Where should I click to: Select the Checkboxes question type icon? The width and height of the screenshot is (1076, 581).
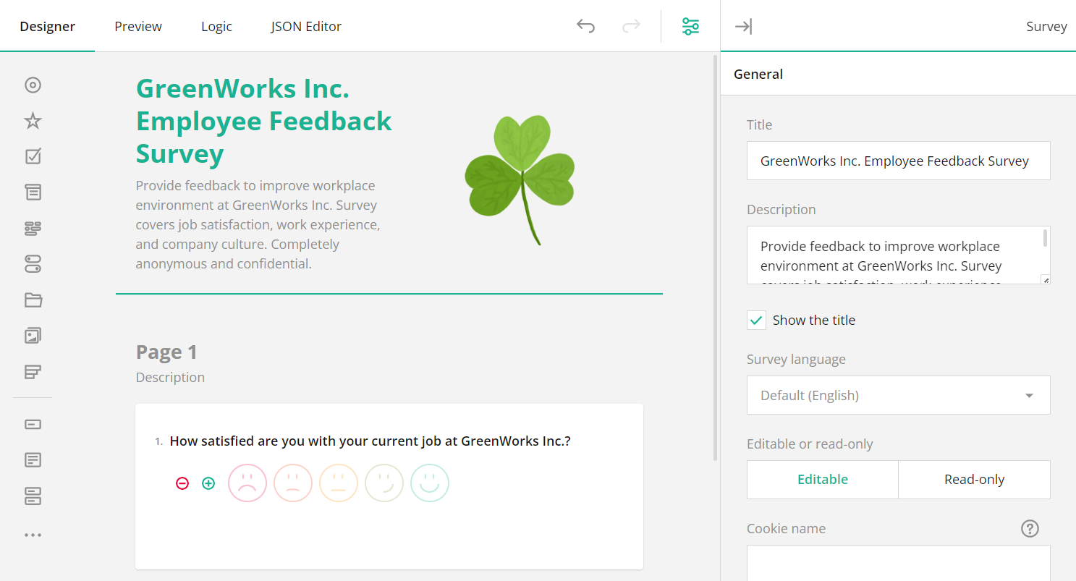(x=33, y=156)
